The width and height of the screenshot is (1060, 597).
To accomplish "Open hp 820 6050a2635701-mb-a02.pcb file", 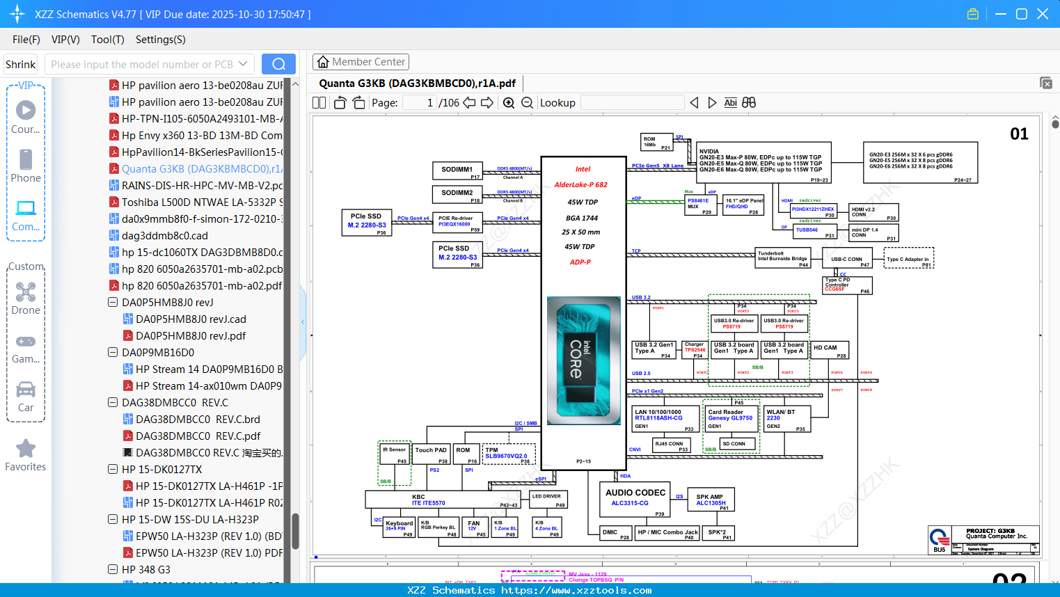I will [196, 269].
